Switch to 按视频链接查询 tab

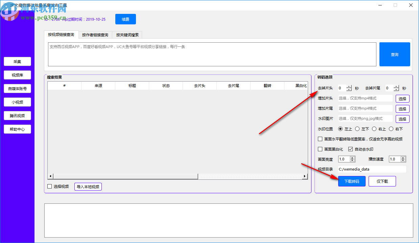tap(61, 35)
